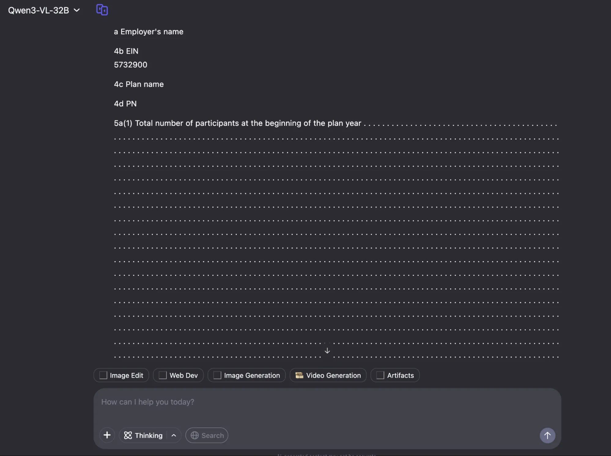The width and height of the screenshot is (611, 456).
Task: Open the Artifacts option chip
Action: (x=395, y=375)
